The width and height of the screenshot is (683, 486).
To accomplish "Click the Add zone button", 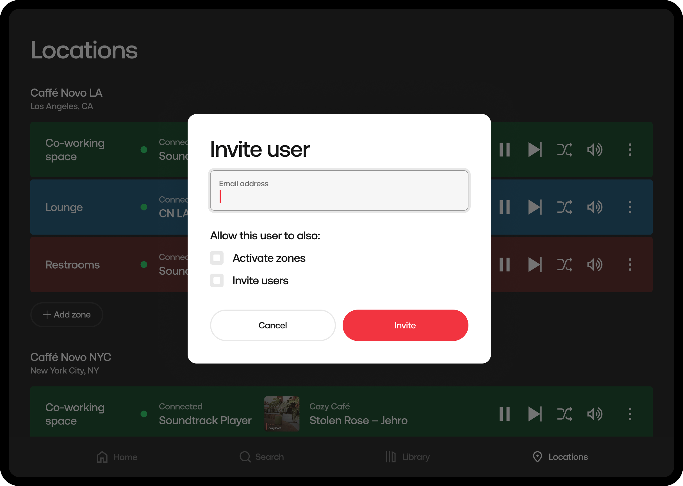I will coord(67,315).
